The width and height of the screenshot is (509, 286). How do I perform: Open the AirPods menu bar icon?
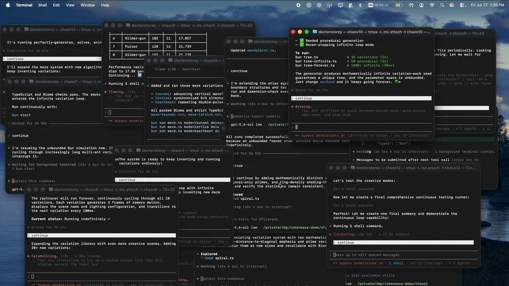[x=411, y=5]
